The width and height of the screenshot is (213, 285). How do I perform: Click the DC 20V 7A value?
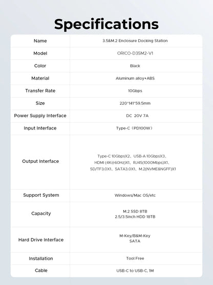point(137,116)
